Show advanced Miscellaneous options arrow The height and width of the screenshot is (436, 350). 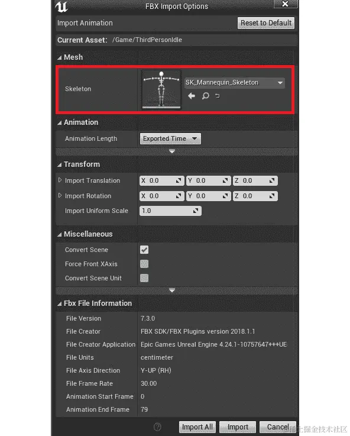pos(172,290)
